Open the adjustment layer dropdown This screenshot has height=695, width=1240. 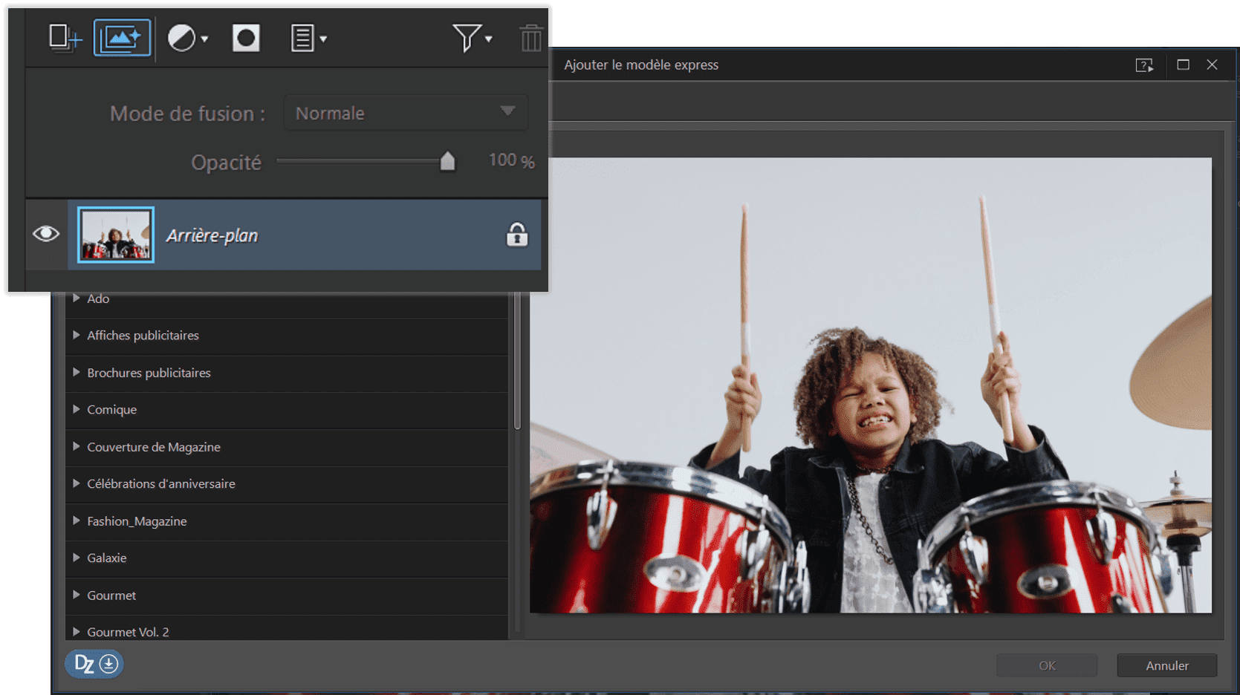pos(188,38)
